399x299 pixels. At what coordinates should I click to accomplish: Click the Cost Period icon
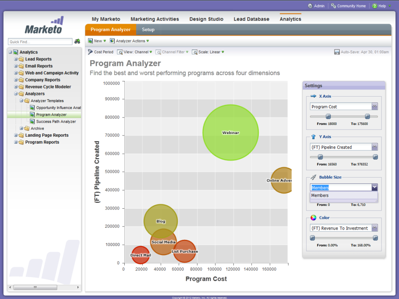coord(90,52)
